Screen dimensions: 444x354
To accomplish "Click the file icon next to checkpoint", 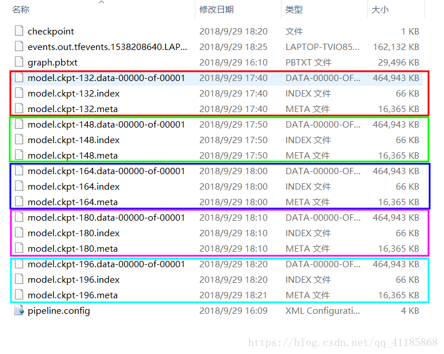I will [19, 30].
